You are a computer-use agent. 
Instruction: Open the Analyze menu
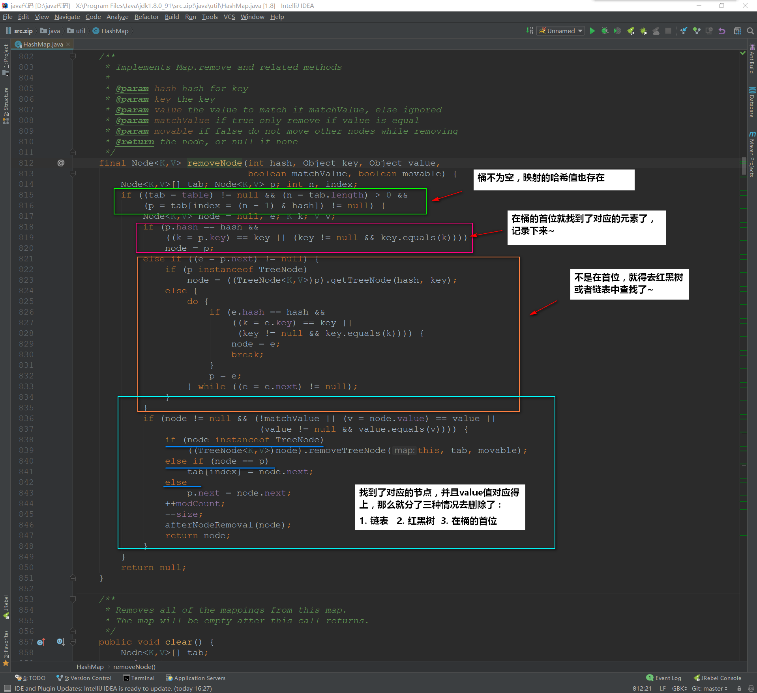(x=117, y=17)
